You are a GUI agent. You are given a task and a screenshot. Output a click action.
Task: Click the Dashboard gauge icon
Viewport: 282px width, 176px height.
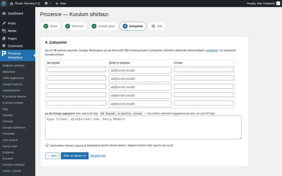(x=4, y=14)
